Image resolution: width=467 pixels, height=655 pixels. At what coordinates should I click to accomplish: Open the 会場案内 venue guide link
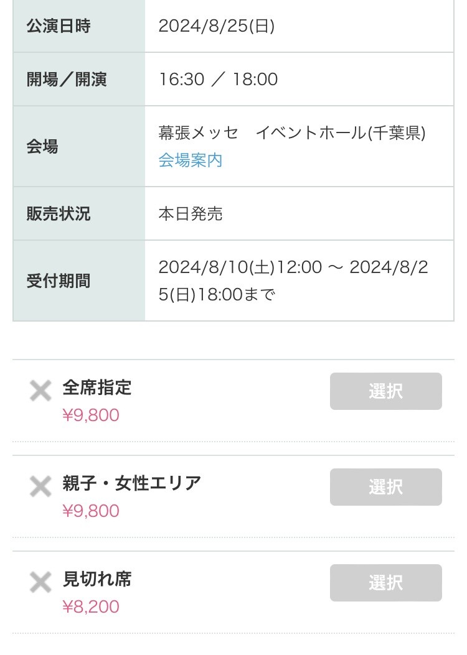[x=191, y=160]
